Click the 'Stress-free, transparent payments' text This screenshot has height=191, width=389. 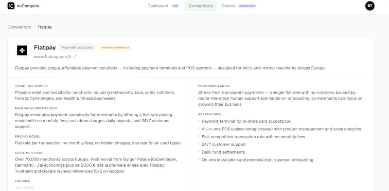click(281, 98)
